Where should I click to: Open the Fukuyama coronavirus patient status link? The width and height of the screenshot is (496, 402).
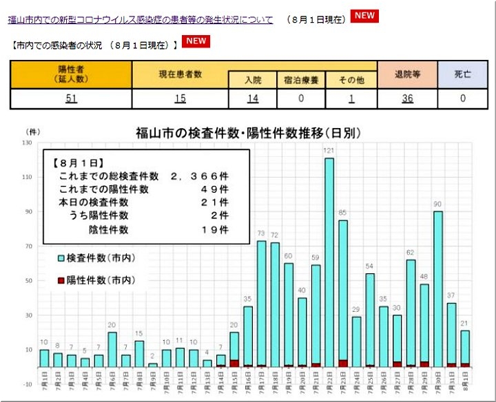[x=140, y=20]
